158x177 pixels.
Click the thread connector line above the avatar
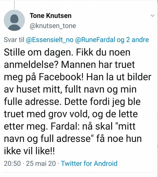pyautogui.click(x=14, y=4)
